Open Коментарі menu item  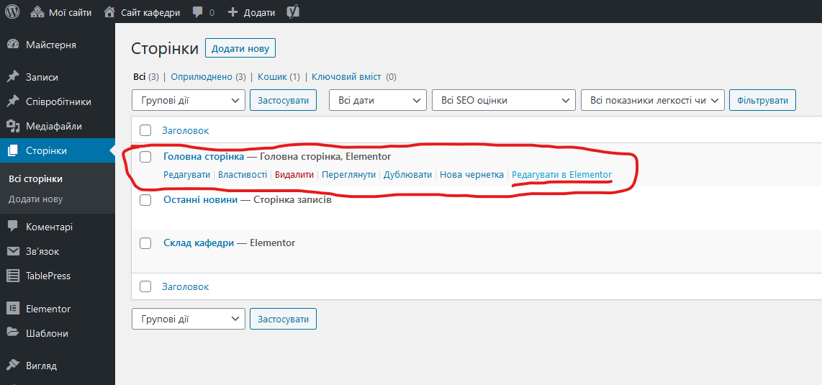[49, 227]
